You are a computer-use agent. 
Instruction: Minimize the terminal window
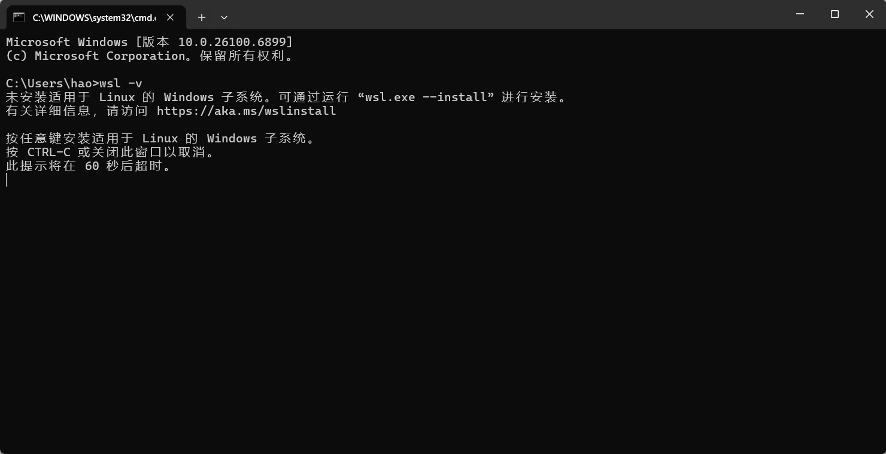tap(800, 14)
